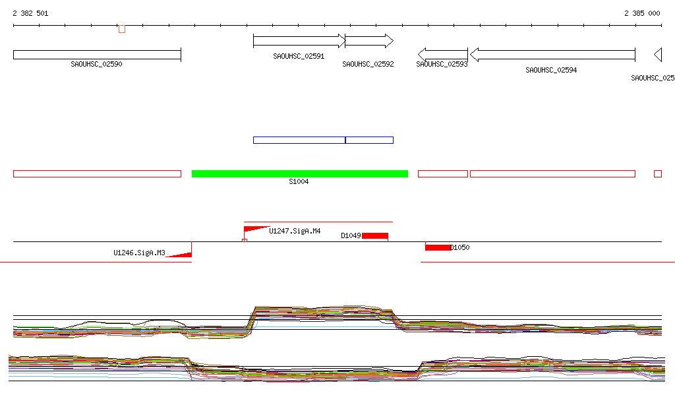
Task: Click the U1247.SigA.M4 promoter flag
Action: pos(256,230)
